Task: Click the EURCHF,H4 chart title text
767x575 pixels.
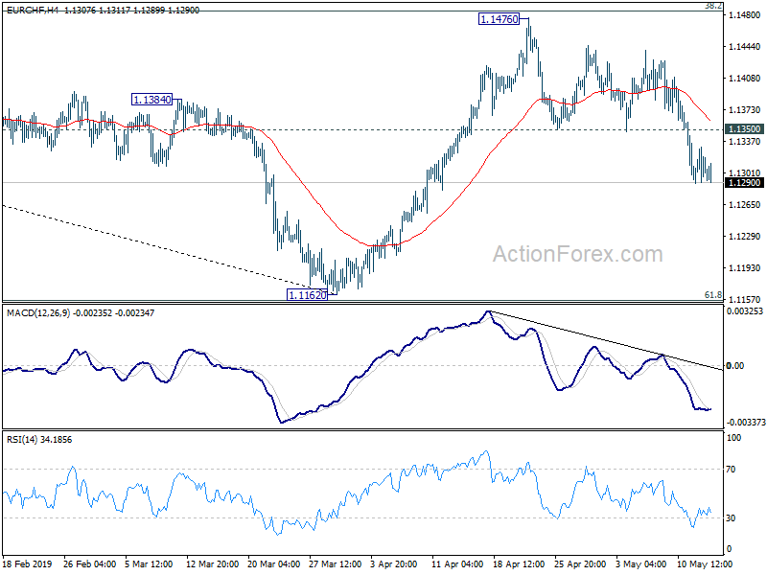Action: [x=32, y=10]
